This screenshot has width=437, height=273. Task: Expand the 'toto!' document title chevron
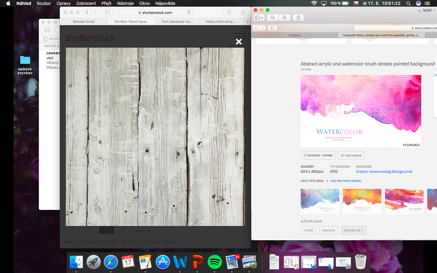click(434, 10)
